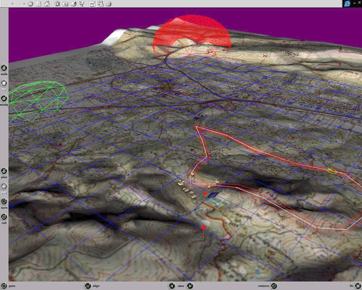This screenshot has width=362, height=290.
Task: Select the walk navigation mode
Action: [4, 68]
